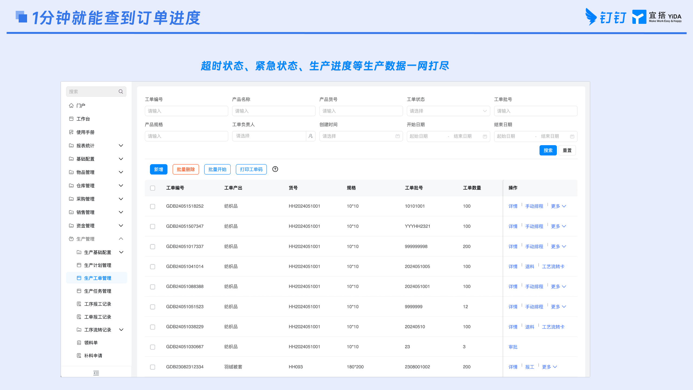Open the 工单状态 dropdown
Screen dimensions: 693x390
pyautogui.click(x=448, y=111)
